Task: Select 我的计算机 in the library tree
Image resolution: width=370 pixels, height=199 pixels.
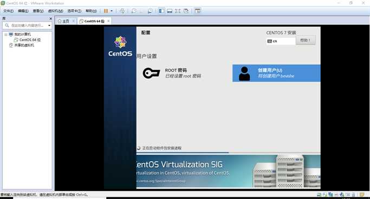Action: [22, 35]
